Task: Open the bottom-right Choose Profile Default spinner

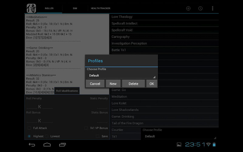Action: (180, 136)
